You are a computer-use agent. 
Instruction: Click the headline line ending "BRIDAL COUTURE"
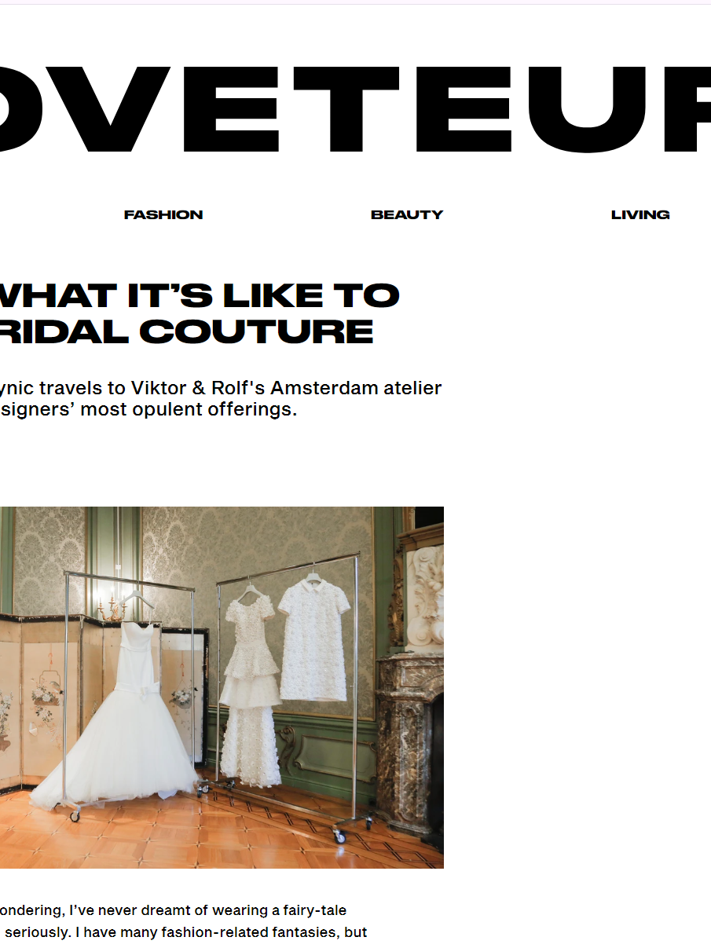187,331
